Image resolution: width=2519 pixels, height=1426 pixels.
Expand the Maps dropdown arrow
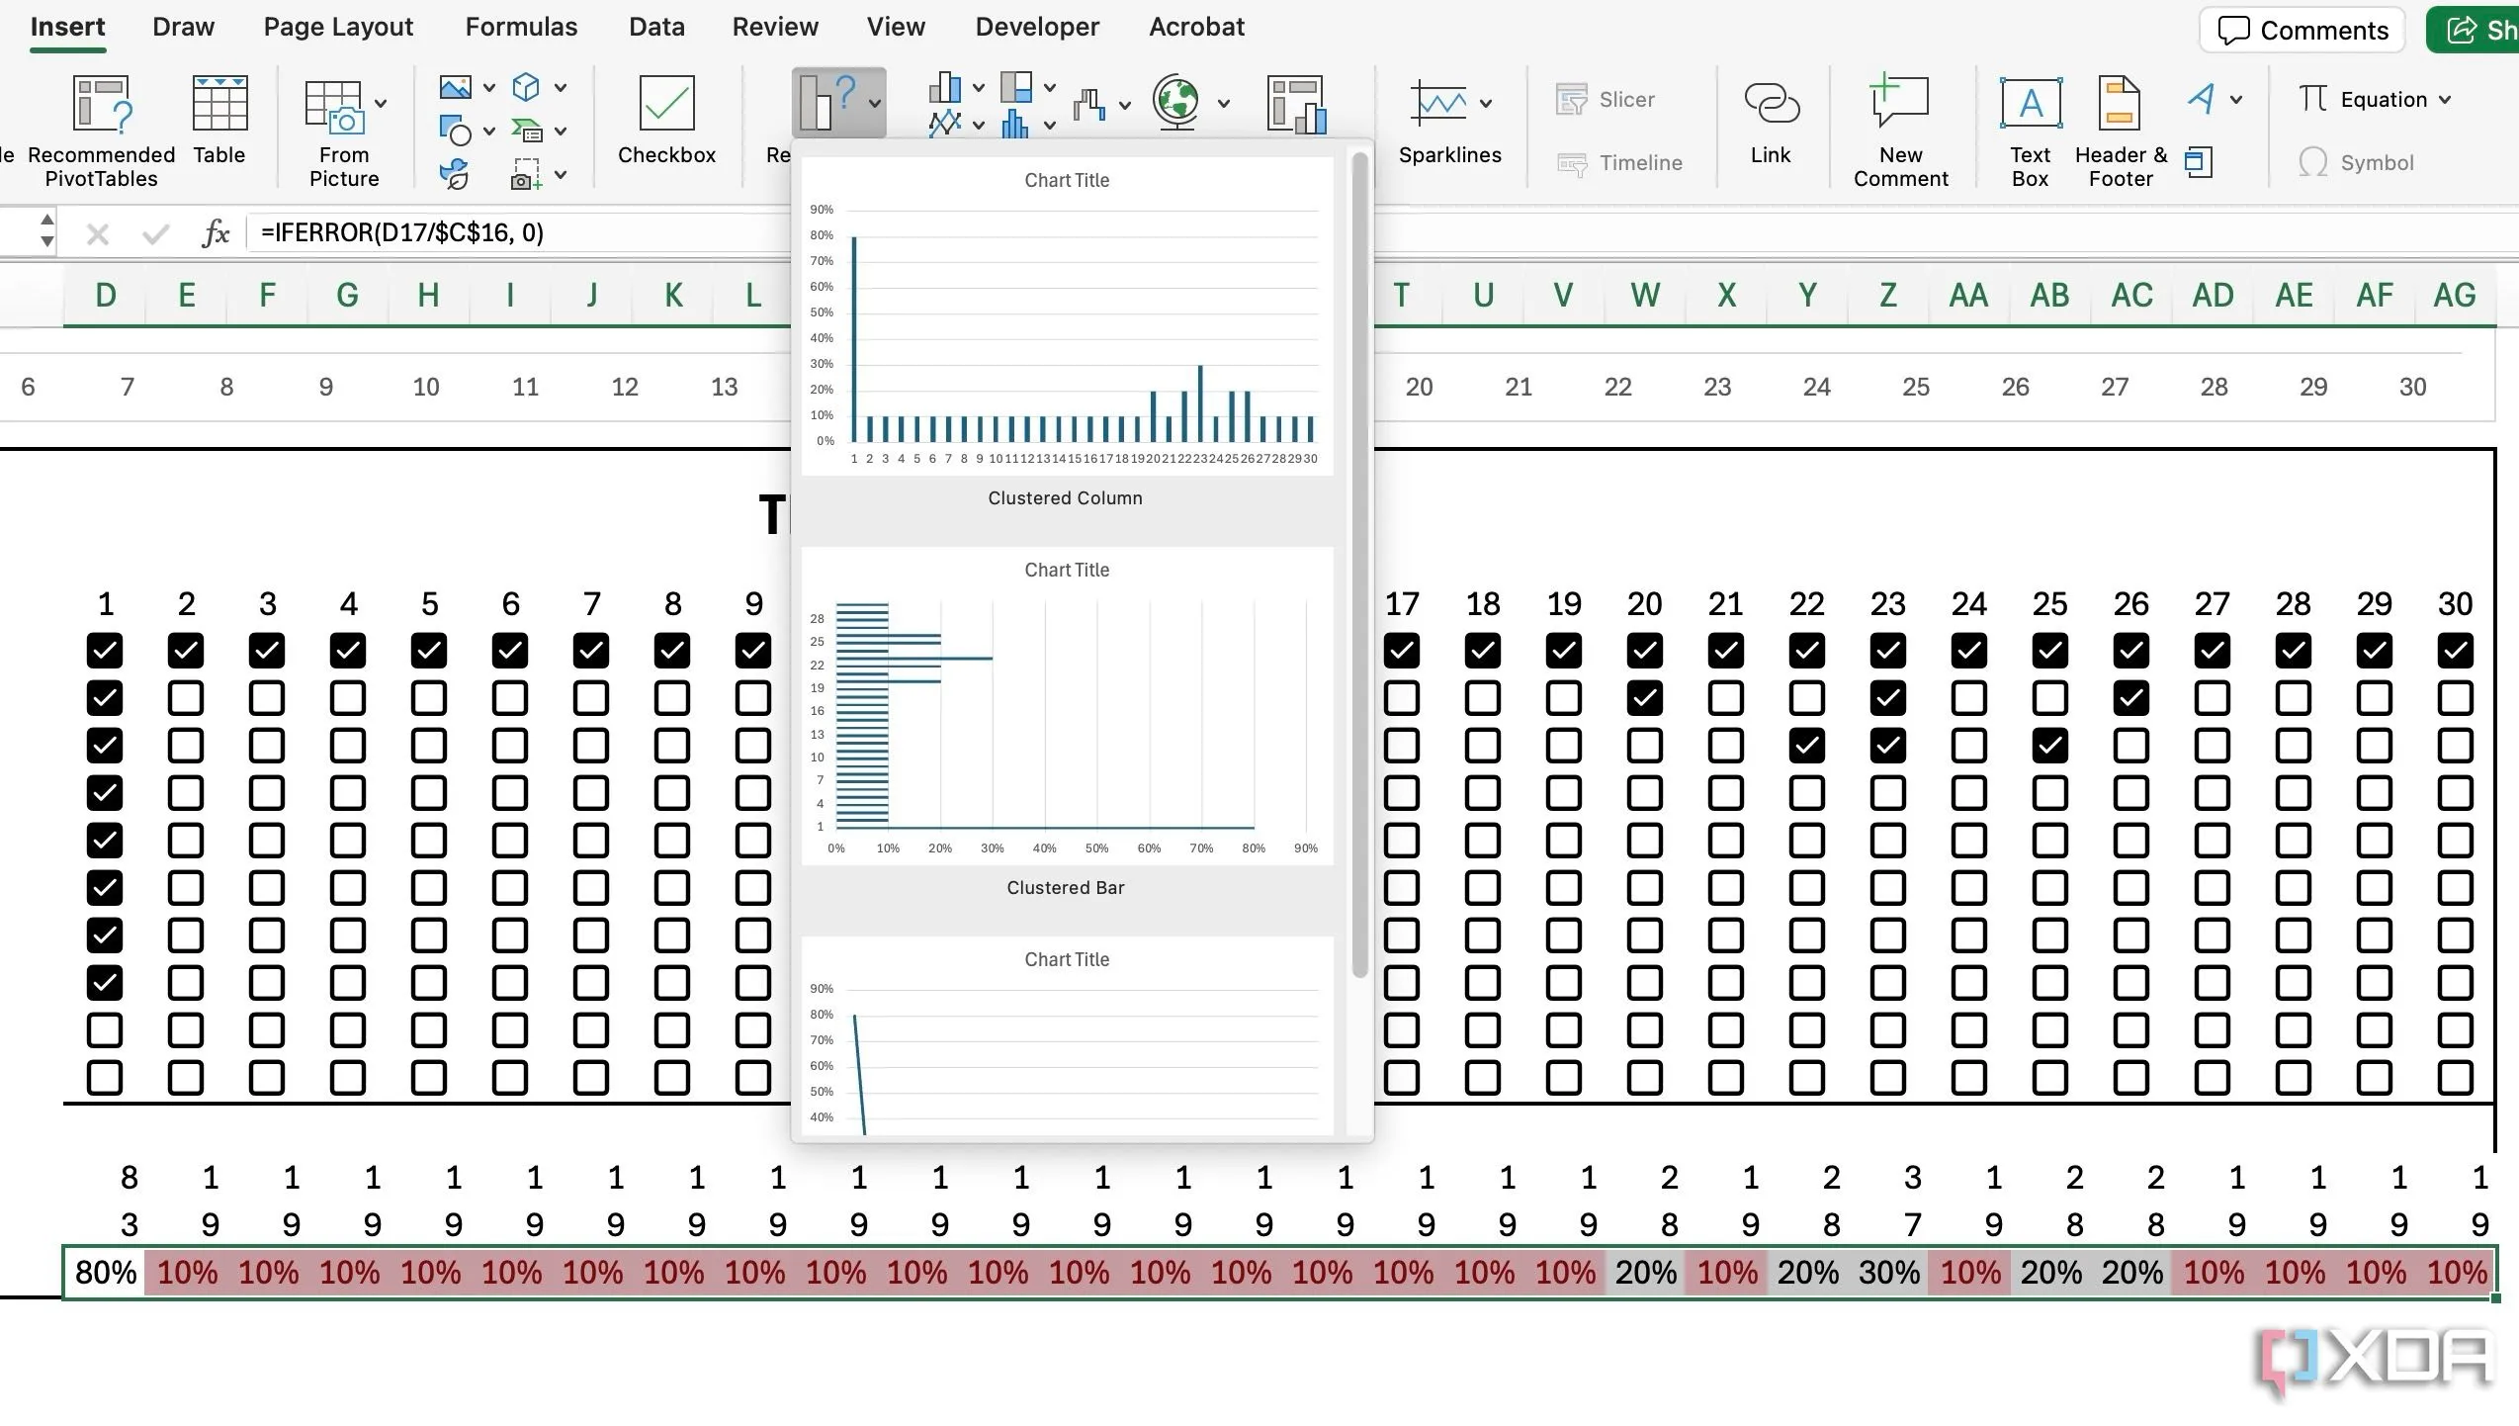tap(1224, 103)
